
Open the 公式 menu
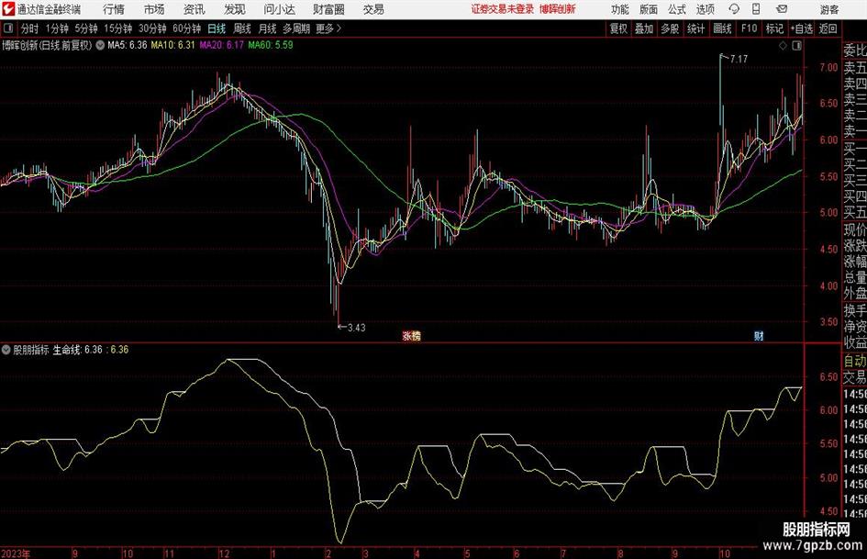[x=677, y=9]
